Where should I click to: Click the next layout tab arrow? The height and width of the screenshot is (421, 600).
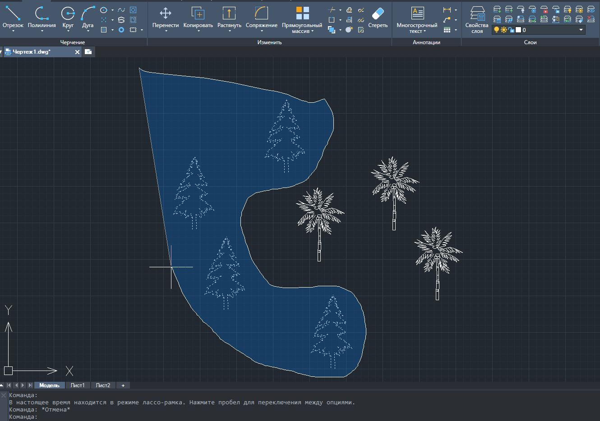point(23,385)
